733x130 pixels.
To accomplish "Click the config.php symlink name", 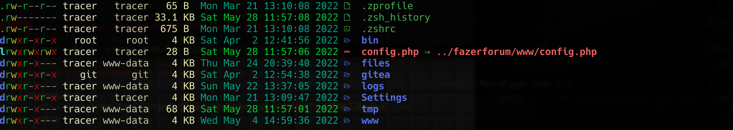I will 390,52.
